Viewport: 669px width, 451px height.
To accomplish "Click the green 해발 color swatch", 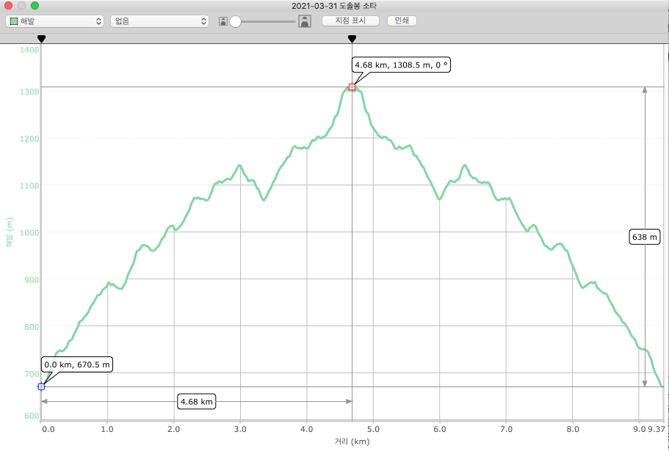I will [x=14, y=21].
